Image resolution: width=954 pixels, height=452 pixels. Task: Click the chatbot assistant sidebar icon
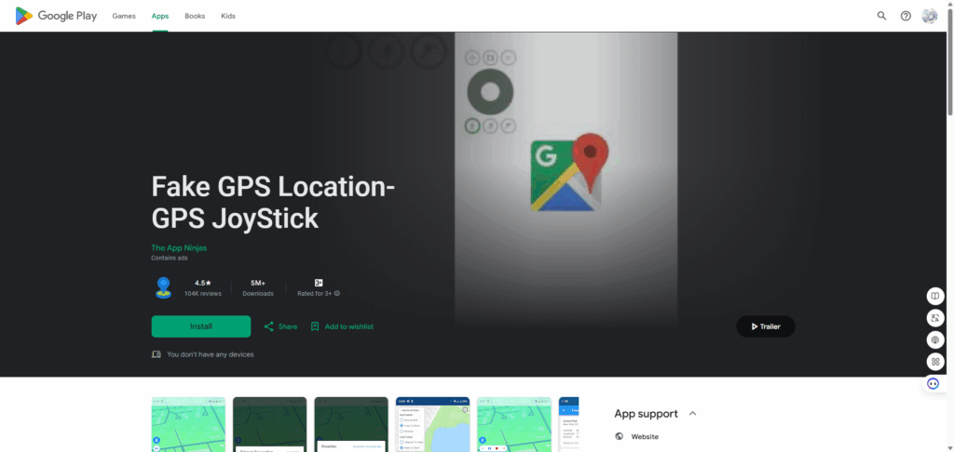pos(934,383)
